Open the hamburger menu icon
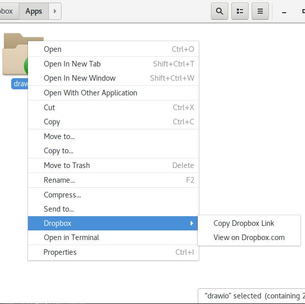305x304 pixels. click(260, 11)
